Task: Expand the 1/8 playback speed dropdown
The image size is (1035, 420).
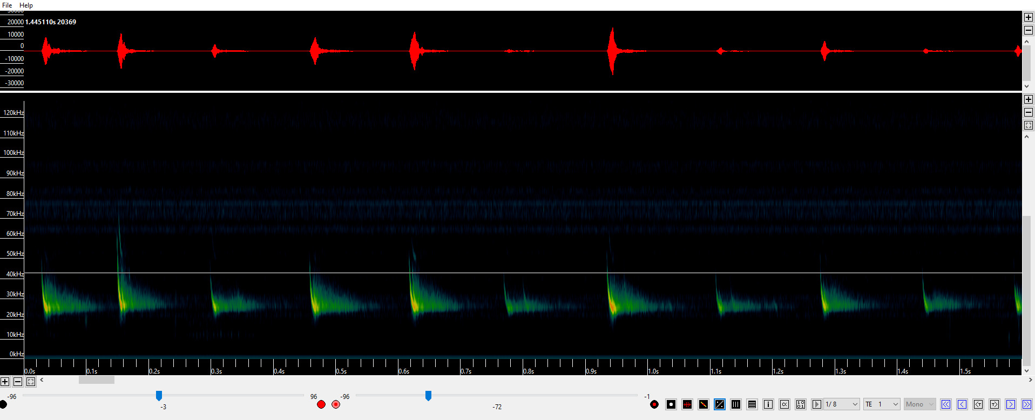Action: coord(855,404)
